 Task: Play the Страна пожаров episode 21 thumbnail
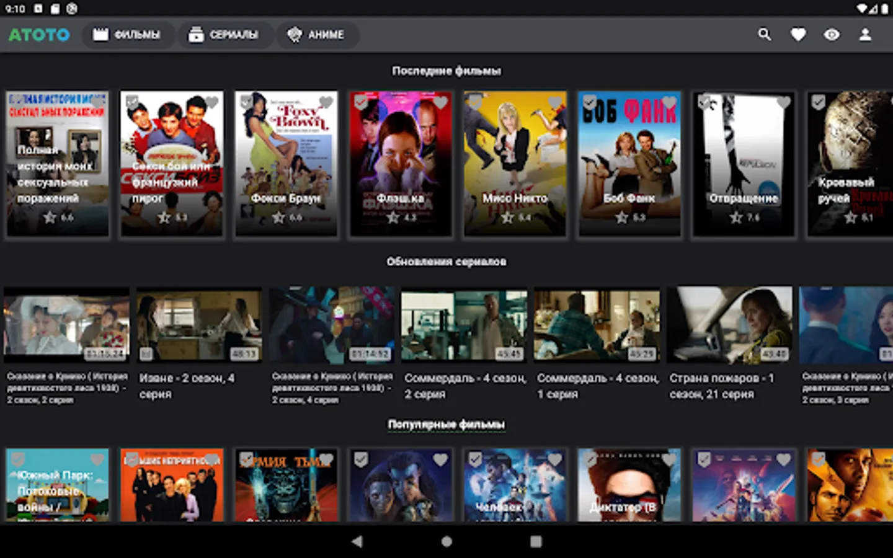point(730,324)
